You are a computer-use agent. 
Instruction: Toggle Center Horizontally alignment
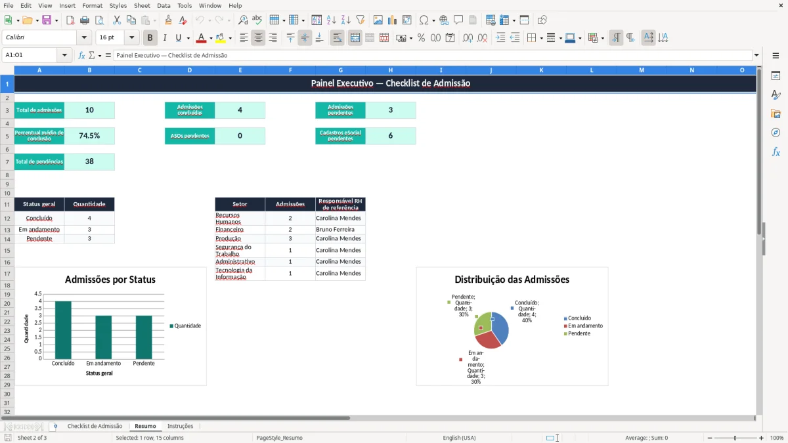pyautogui.click(x=258, y=38)
